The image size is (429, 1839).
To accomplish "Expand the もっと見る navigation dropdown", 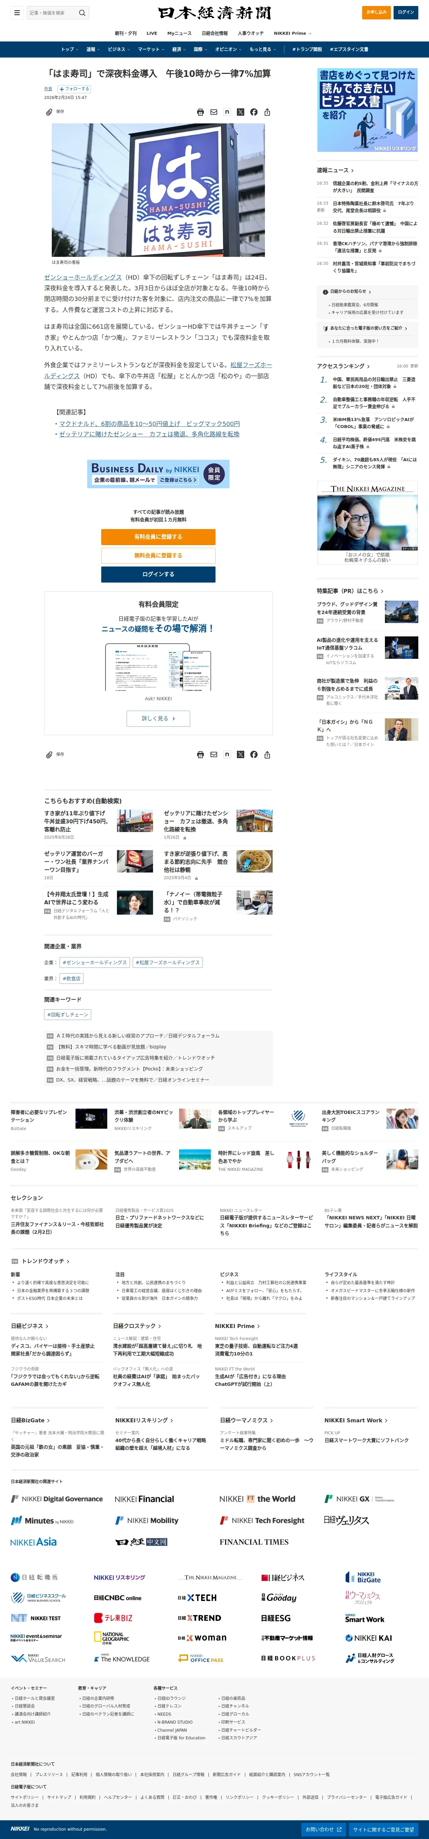I will coord(263,49).
